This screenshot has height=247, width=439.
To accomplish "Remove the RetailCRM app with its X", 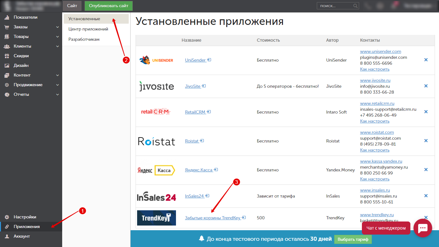I will tap(426, 112).
